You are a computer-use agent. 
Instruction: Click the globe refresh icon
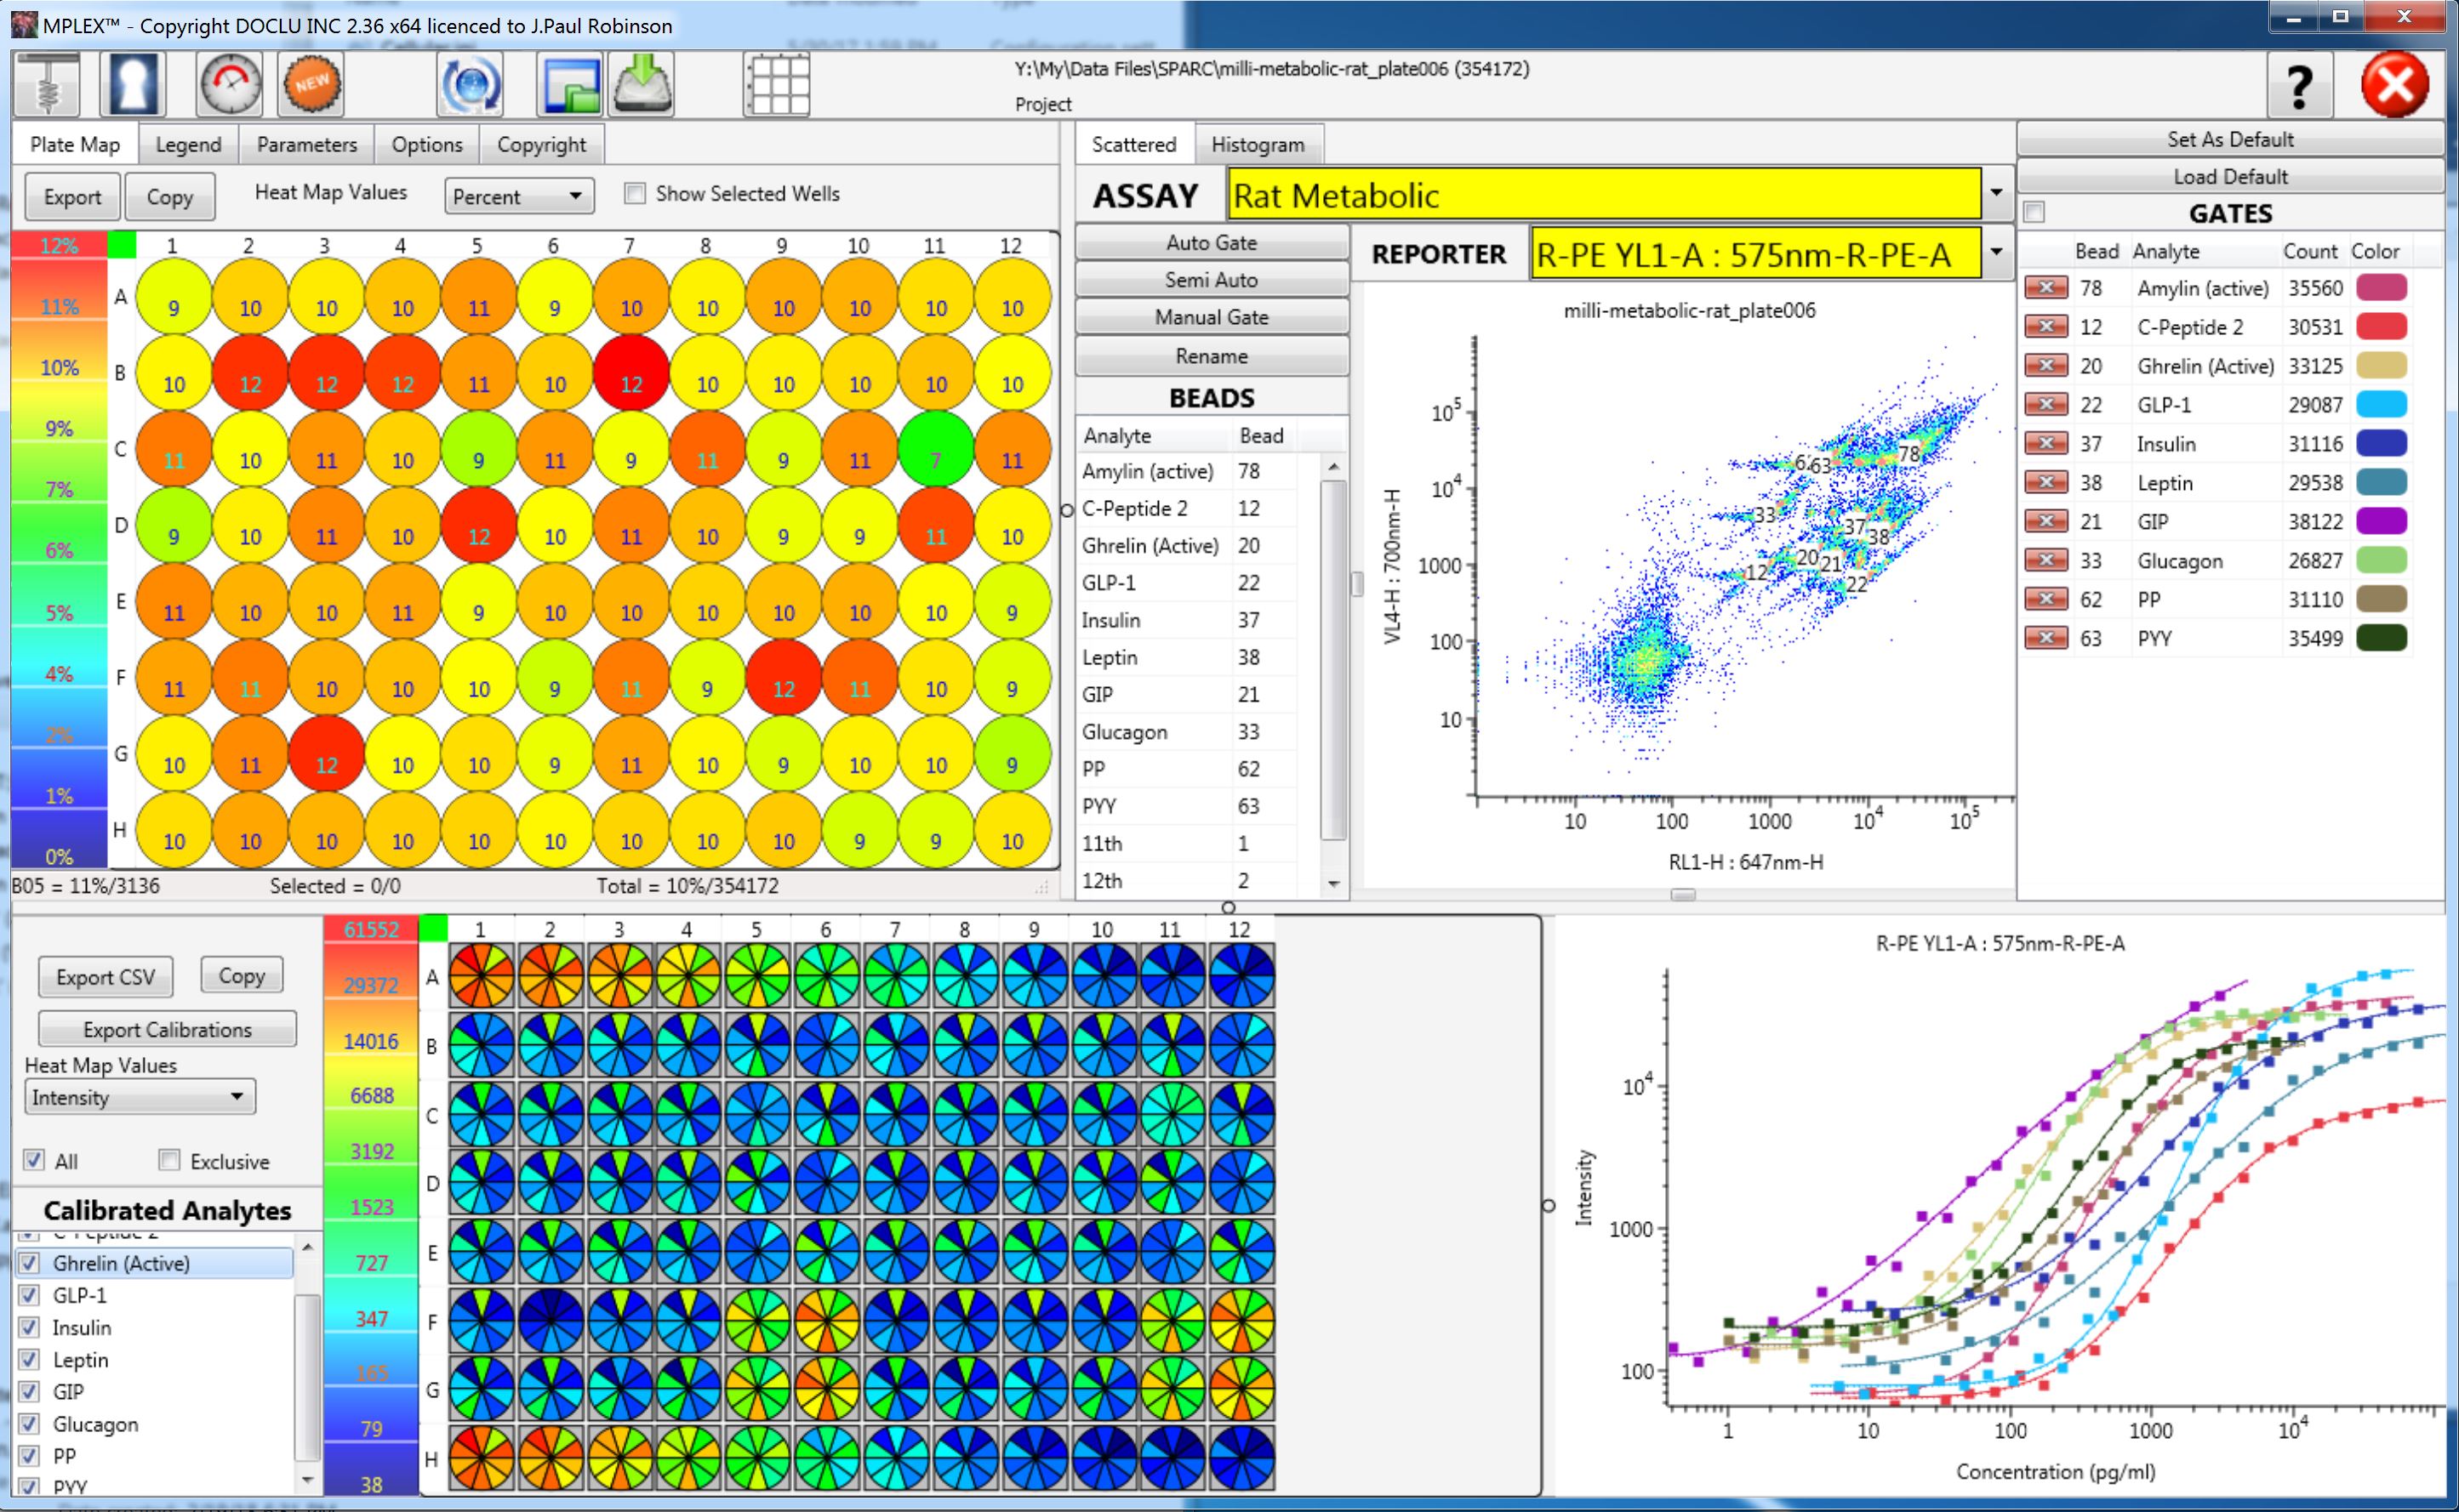coord(471,84)
